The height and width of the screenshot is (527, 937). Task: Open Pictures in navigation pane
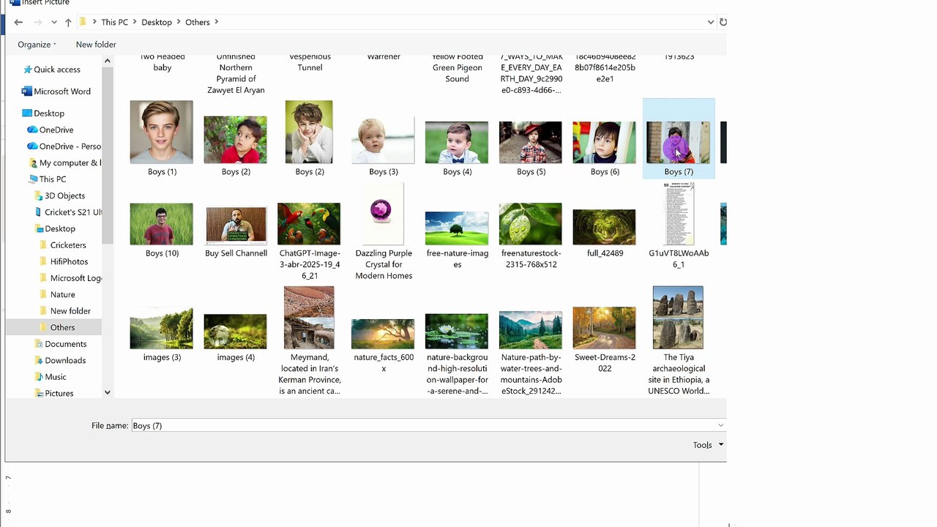pos(53,393)
